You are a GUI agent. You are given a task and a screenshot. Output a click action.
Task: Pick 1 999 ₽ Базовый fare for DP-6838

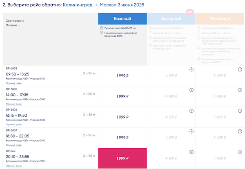click(x=122, y=76)
